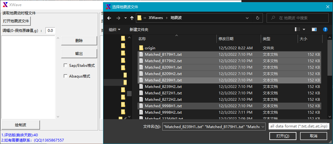Toggle the preview pane icon
Image resolution: width=333 pixels, height=144 pixels.
click(314, 29)
